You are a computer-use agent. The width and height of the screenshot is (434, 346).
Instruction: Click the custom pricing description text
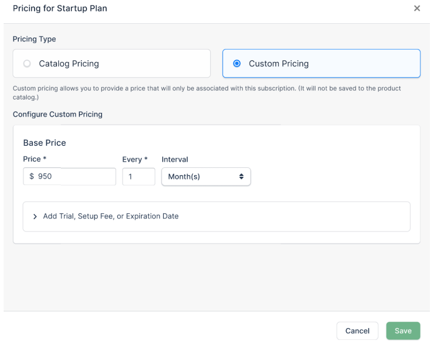tap(207, 88)
